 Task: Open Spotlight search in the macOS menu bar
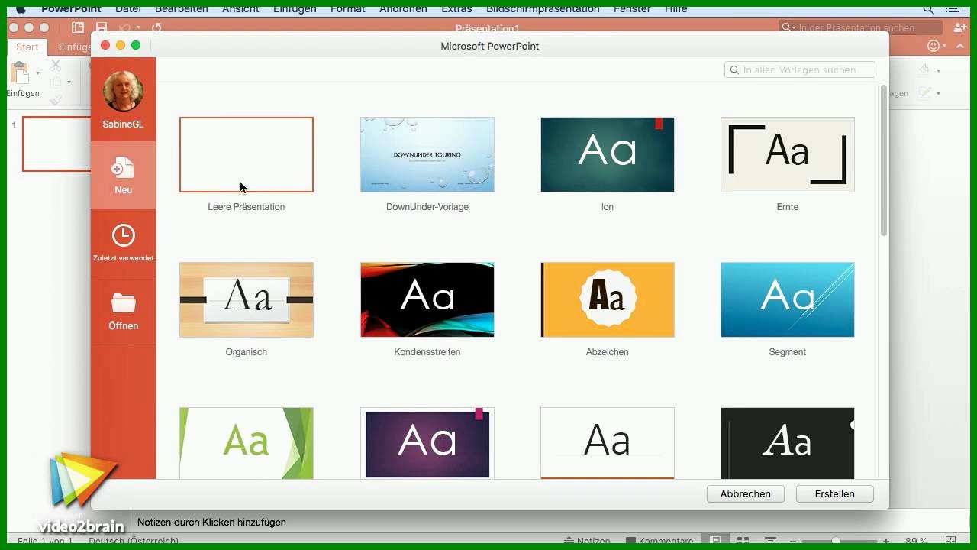pos(928,8)
